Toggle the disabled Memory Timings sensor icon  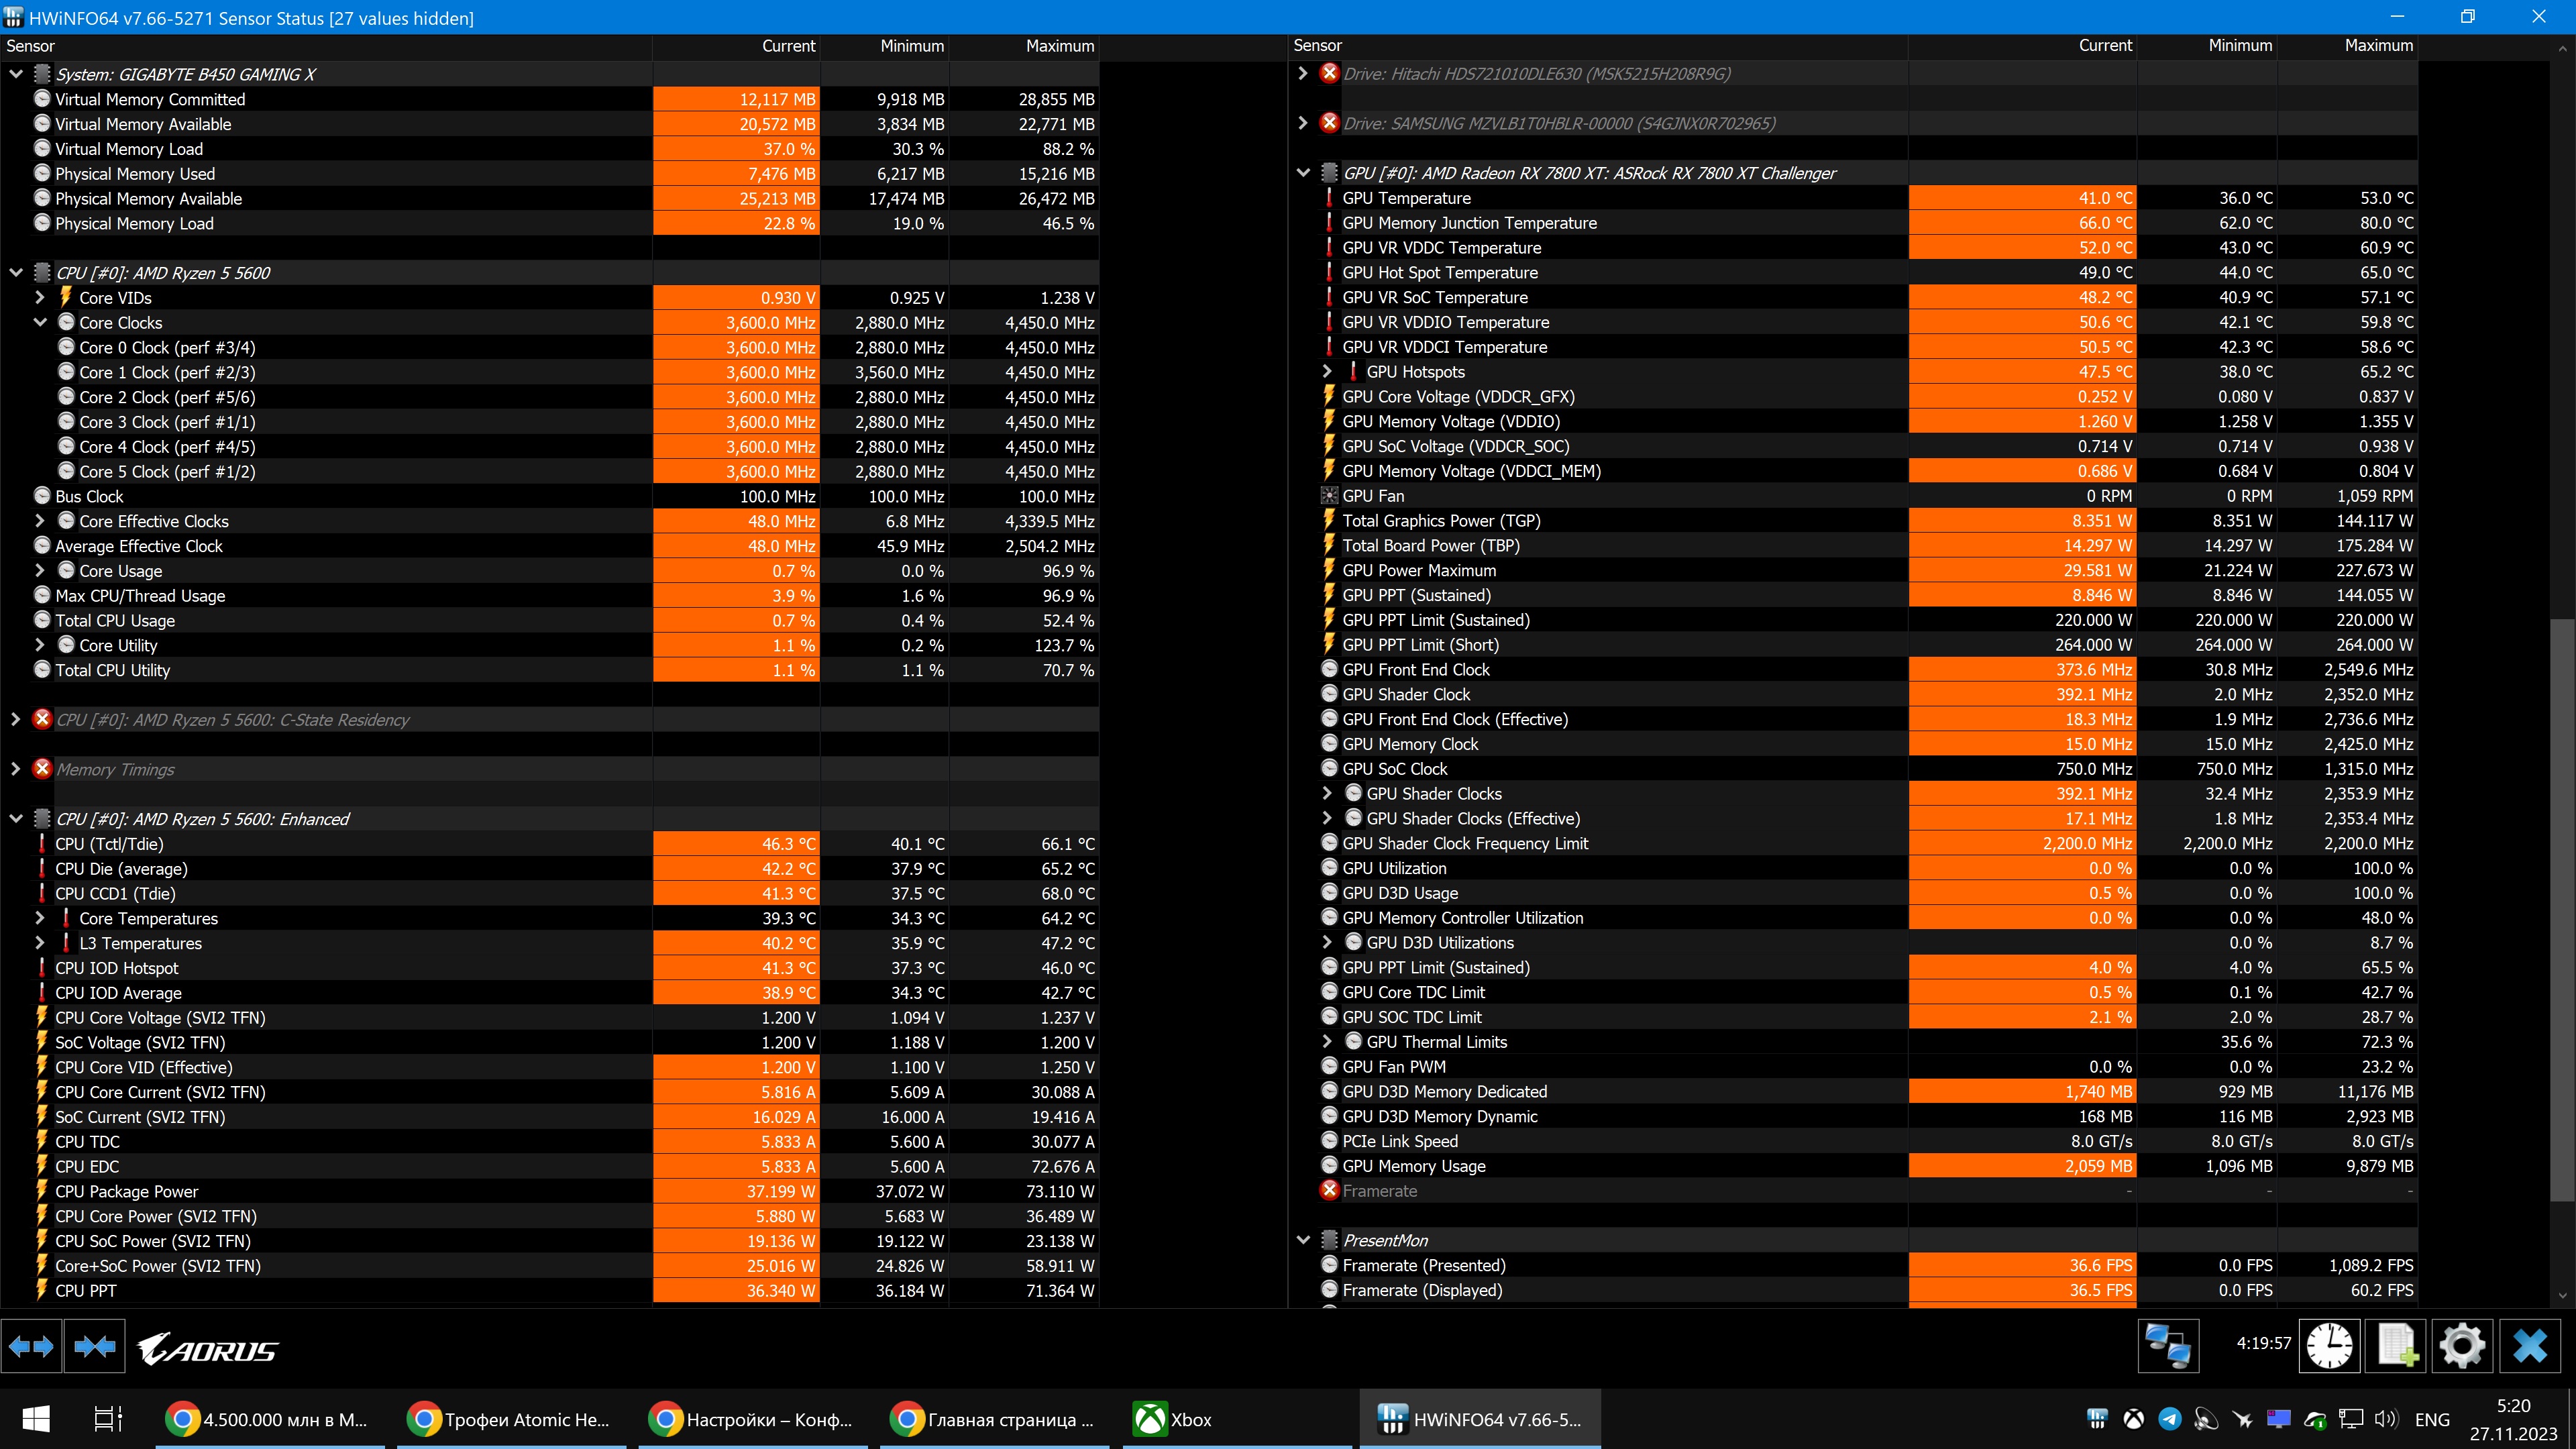pyautogui.click(x=42, y=769)
